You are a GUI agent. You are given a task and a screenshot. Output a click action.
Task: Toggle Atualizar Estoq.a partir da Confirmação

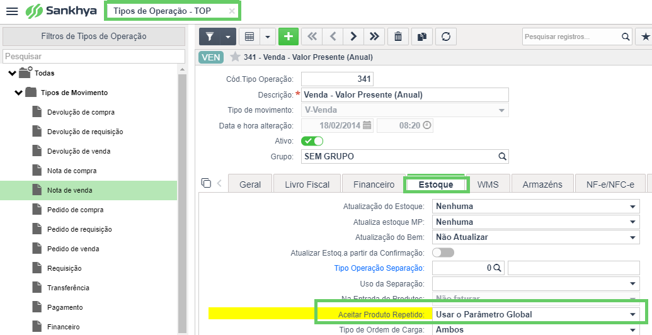(x=443, y=253)
